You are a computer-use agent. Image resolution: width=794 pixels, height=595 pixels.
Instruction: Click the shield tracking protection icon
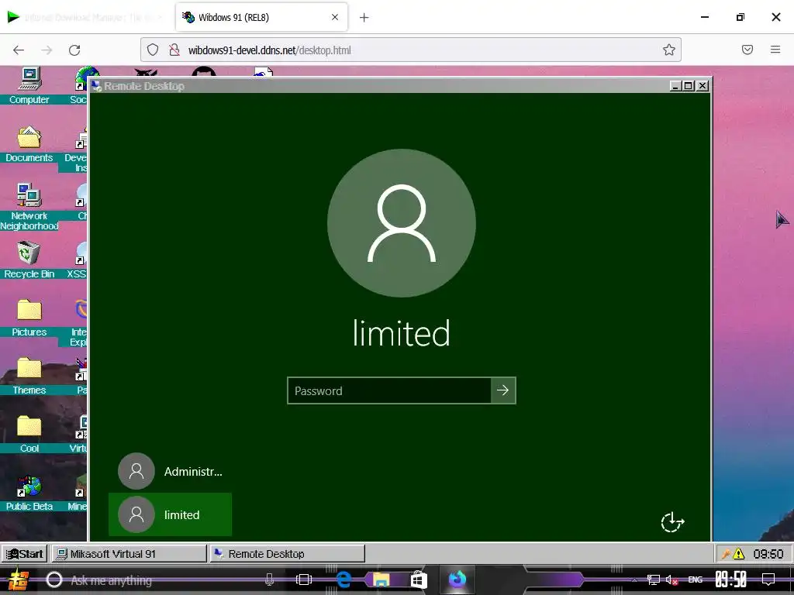point(153,50)
